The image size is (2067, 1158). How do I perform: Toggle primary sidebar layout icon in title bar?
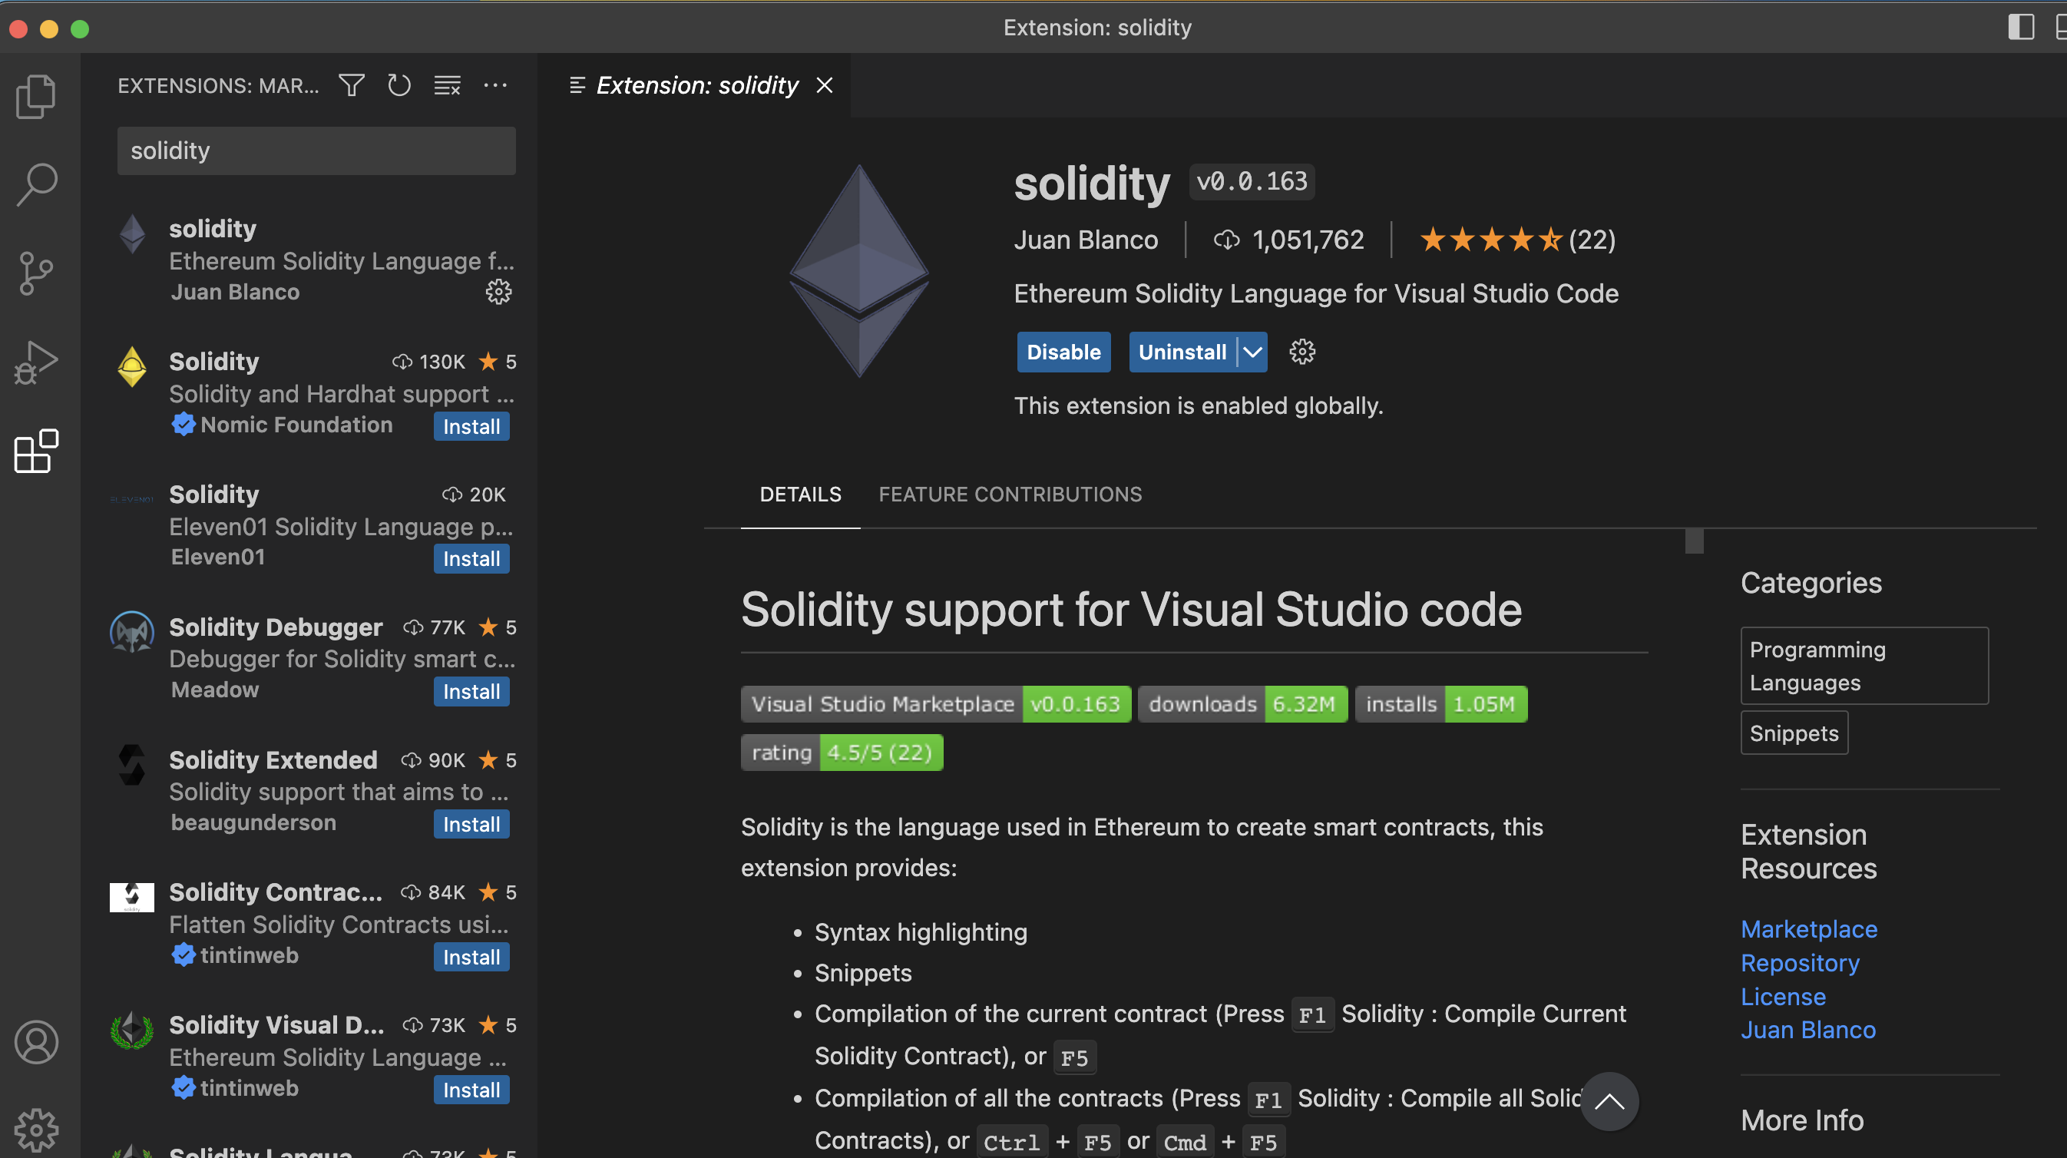tap(2020, 28)
